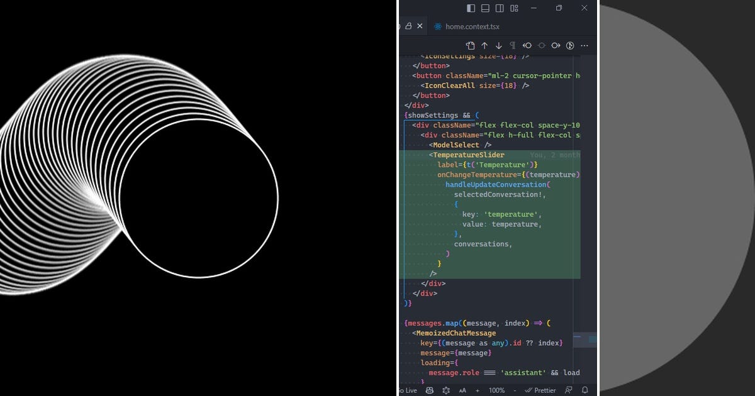The height and width of the screenshot is (396, 755).
Task: Open the 100% zoom level control
Action: [x=496, y=390]
